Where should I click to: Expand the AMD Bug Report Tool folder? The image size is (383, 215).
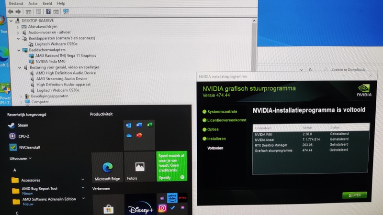point(83,188)
